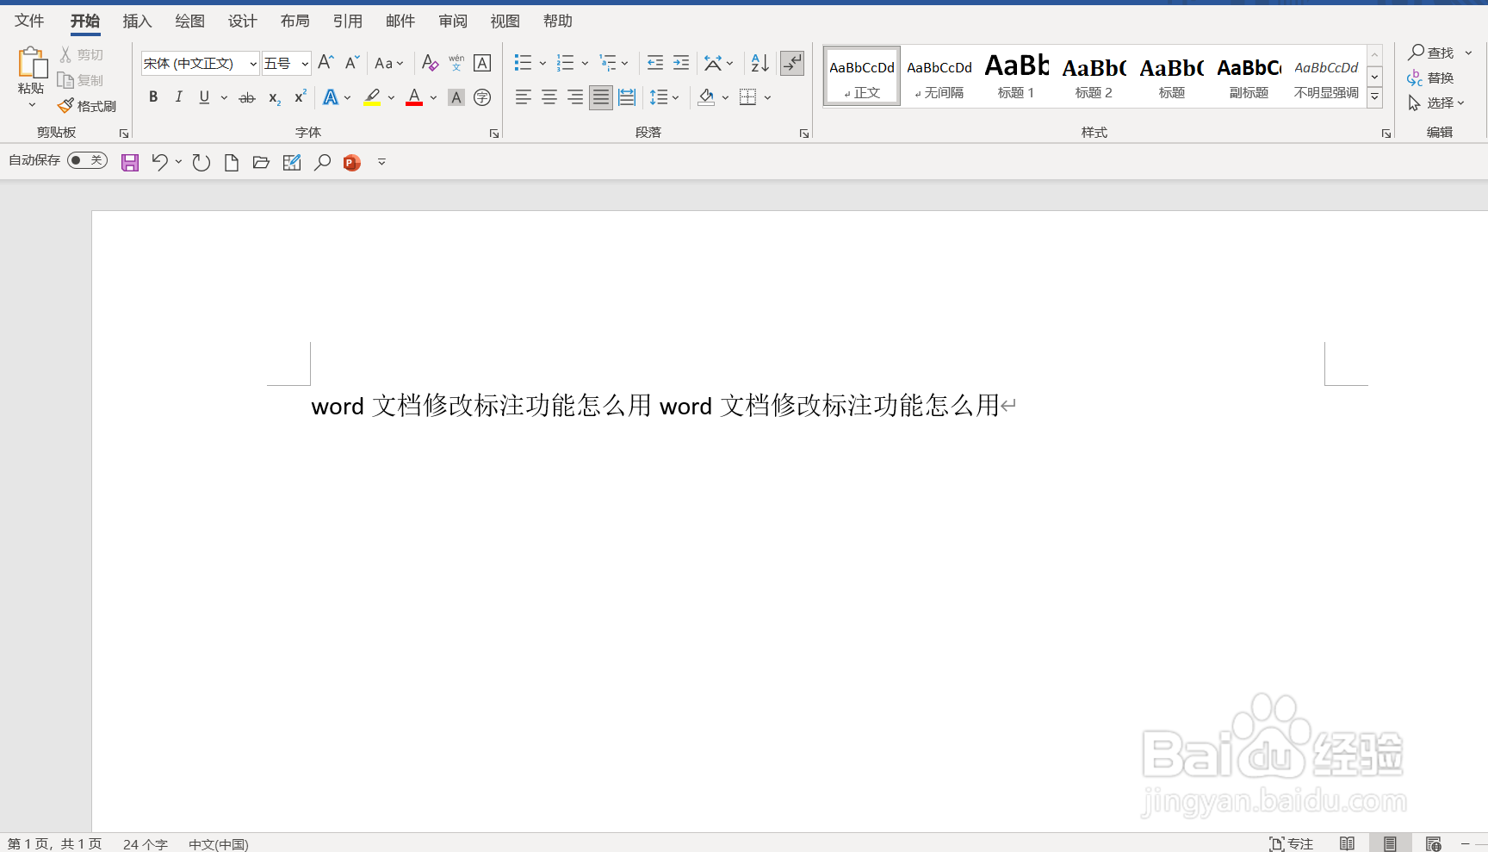1488x852 pixels.
Task: Toggle left alignment
Action: pos(524,97)
